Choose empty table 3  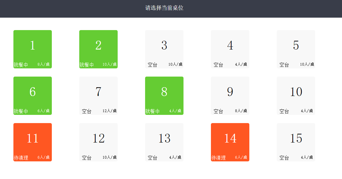pos(164,49)
